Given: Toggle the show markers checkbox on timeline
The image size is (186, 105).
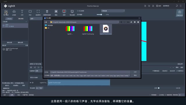Looking at the screenshot, I should point(177,71).
